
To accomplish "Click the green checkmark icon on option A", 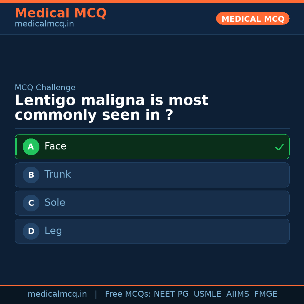I will 279,147.
